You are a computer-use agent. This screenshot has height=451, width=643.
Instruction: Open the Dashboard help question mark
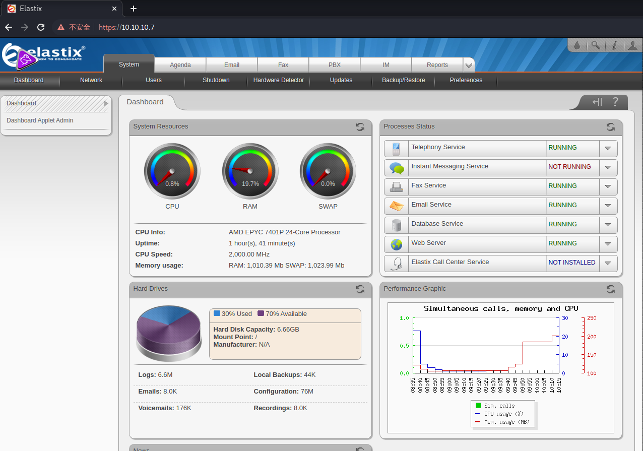[x=615, y=102]
